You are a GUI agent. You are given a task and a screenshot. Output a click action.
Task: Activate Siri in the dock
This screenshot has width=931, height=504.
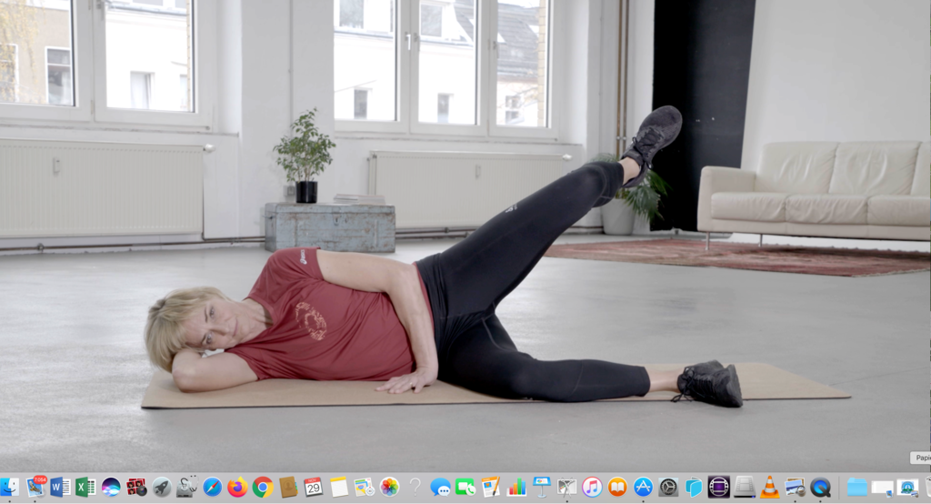coord(111,487)
